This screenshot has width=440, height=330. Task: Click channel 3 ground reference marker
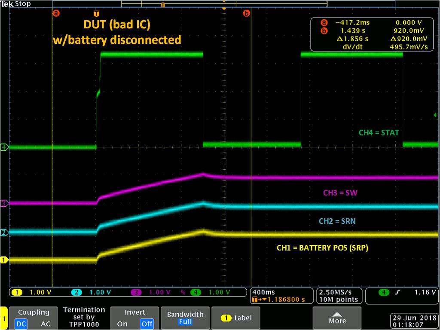4,203
